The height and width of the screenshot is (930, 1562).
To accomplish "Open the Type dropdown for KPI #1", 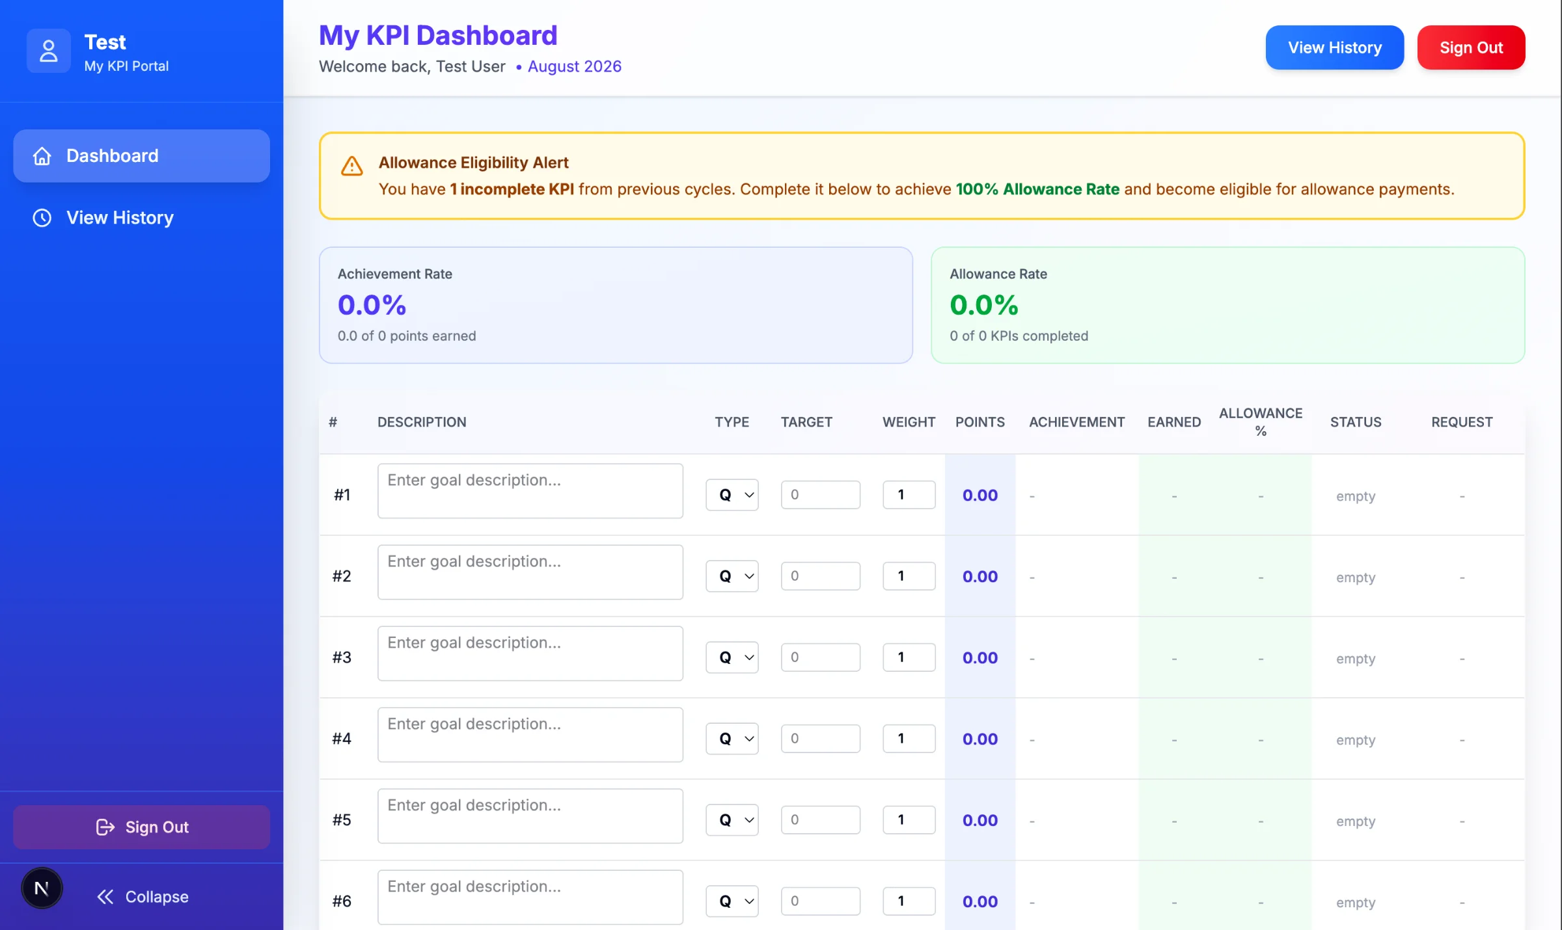I will 732,495.
